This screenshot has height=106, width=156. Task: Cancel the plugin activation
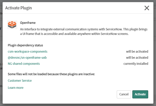pos(124,94)
